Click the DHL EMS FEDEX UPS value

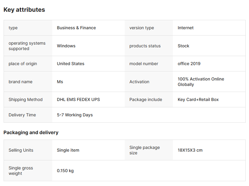pyautogui.click(x=78, y=99)
